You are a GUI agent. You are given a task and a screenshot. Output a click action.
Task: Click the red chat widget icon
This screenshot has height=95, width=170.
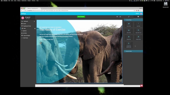pyautogui.click(x=142, y=86)
